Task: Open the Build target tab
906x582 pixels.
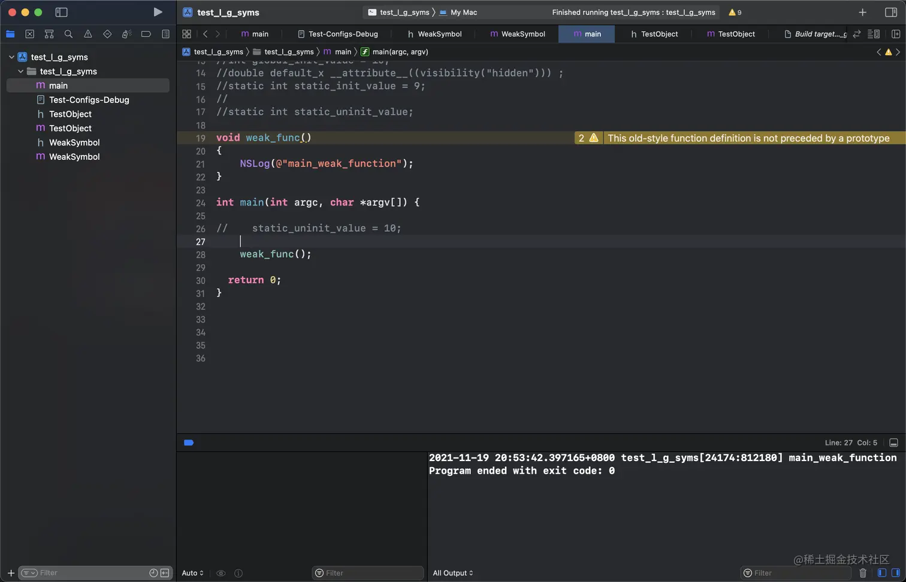Action: pyautogui.click(x=816, y=34)
